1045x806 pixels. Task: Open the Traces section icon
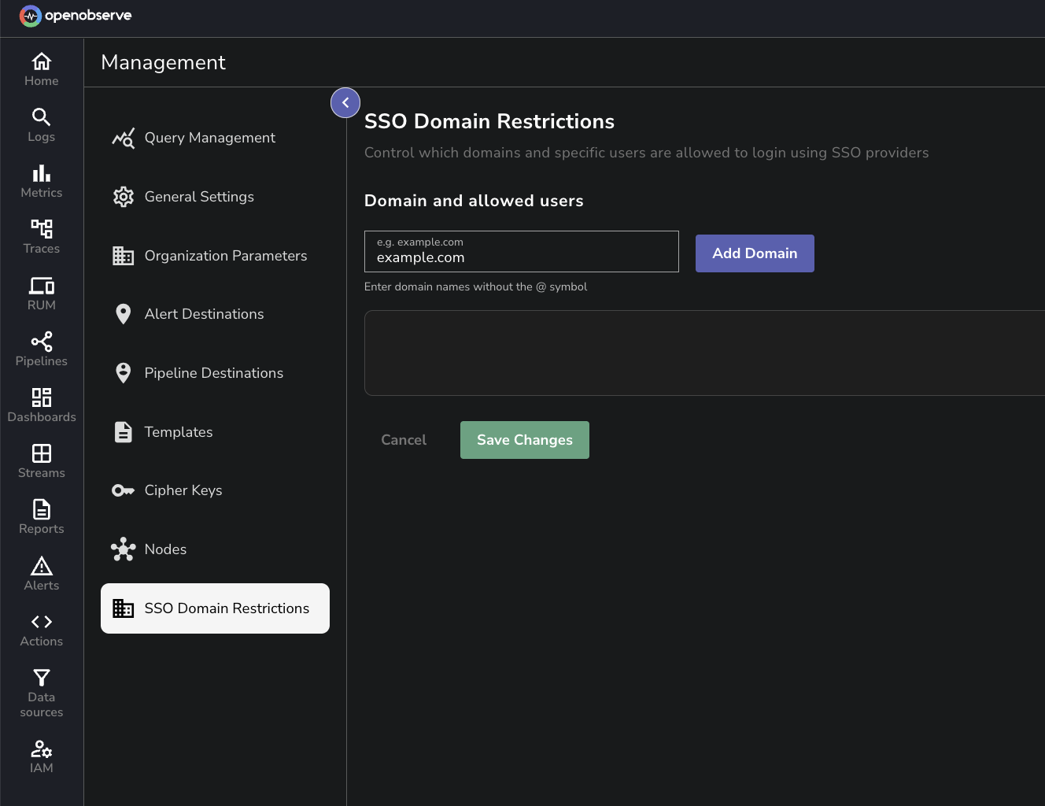coord(41,229)
